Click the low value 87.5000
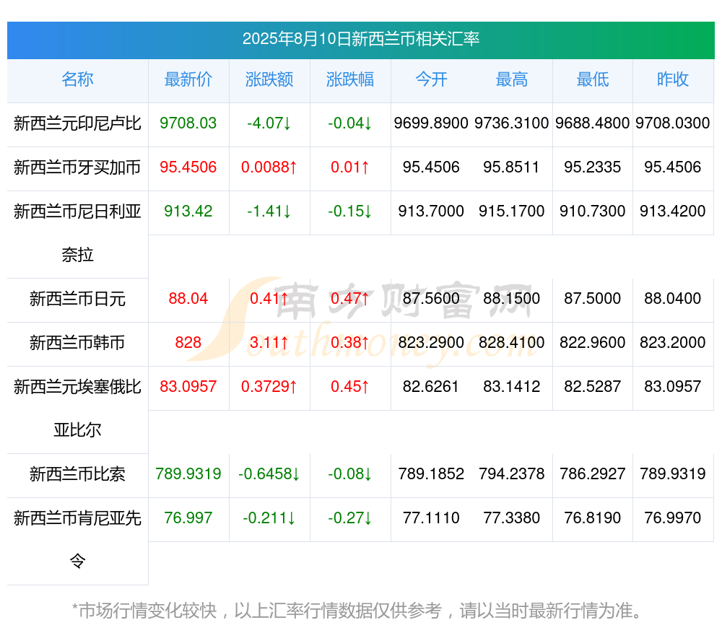This screenshot has width=722, height=633. (593, 299)
